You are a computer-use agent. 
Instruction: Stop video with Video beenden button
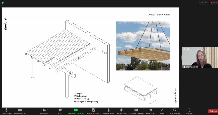[x=20, y=111]
